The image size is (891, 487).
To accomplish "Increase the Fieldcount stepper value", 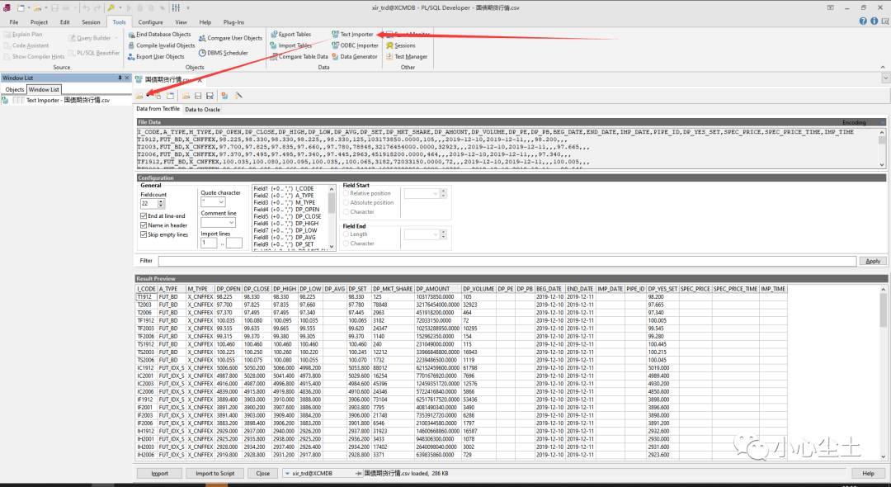I will coord(162,201).
